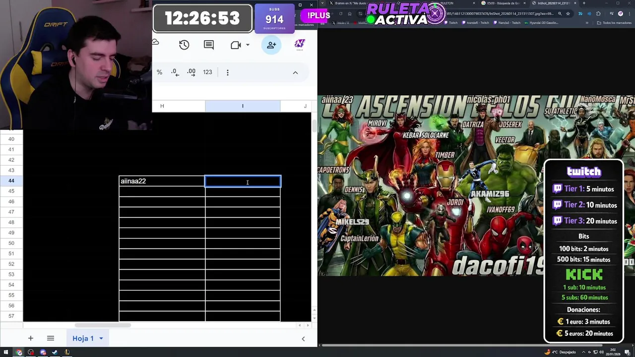The height and width of the screenshot is (357, 635).
Task: Bookmark this page with star icon
Action: (568, 14)
